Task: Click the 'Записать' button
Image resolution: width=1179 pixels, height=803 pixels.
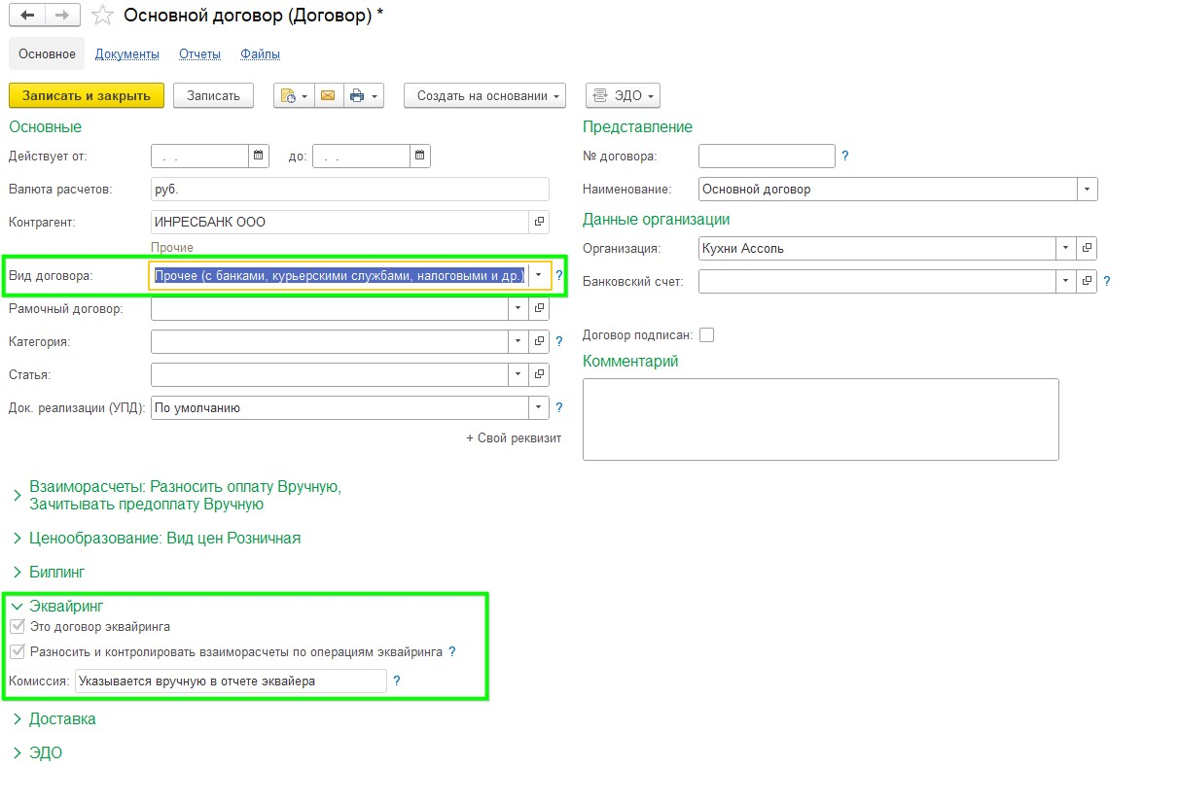Action: click(213, 96)
